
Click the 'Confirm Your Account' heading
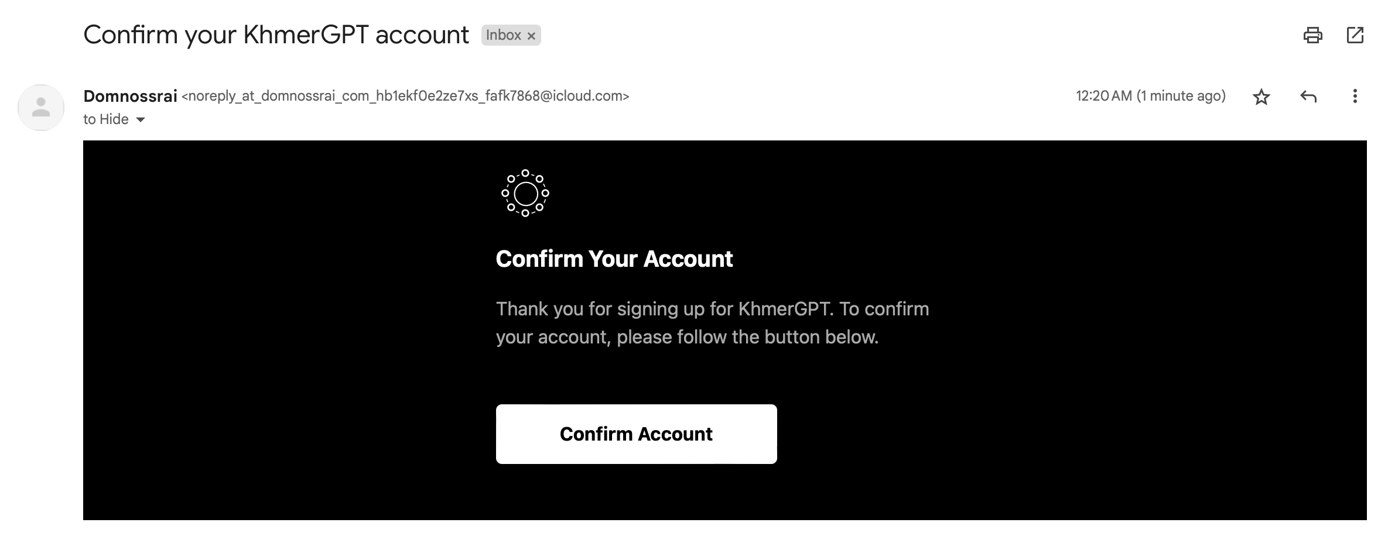(614, 259)
